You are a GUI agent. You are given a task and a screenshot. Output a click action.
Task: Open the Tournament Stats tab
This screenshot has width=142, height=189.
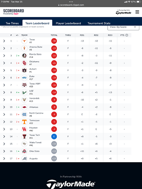tap(99, 23)
